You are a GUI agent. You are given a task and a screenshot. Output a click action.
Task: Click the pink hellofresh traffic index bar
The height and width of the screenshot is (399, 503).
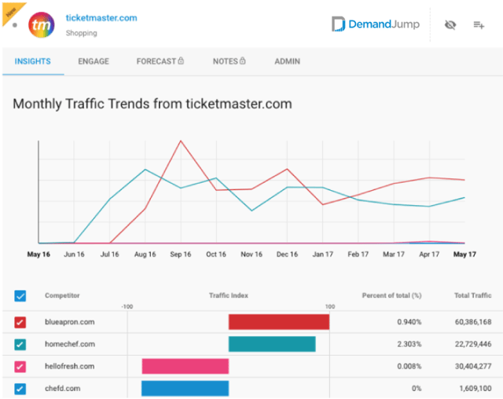(185, 366)
